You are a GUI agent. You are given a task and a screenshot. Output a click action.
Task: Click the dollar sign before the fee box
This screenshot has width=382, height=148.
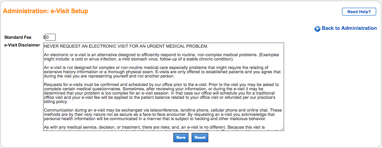(x=44, y=38)
